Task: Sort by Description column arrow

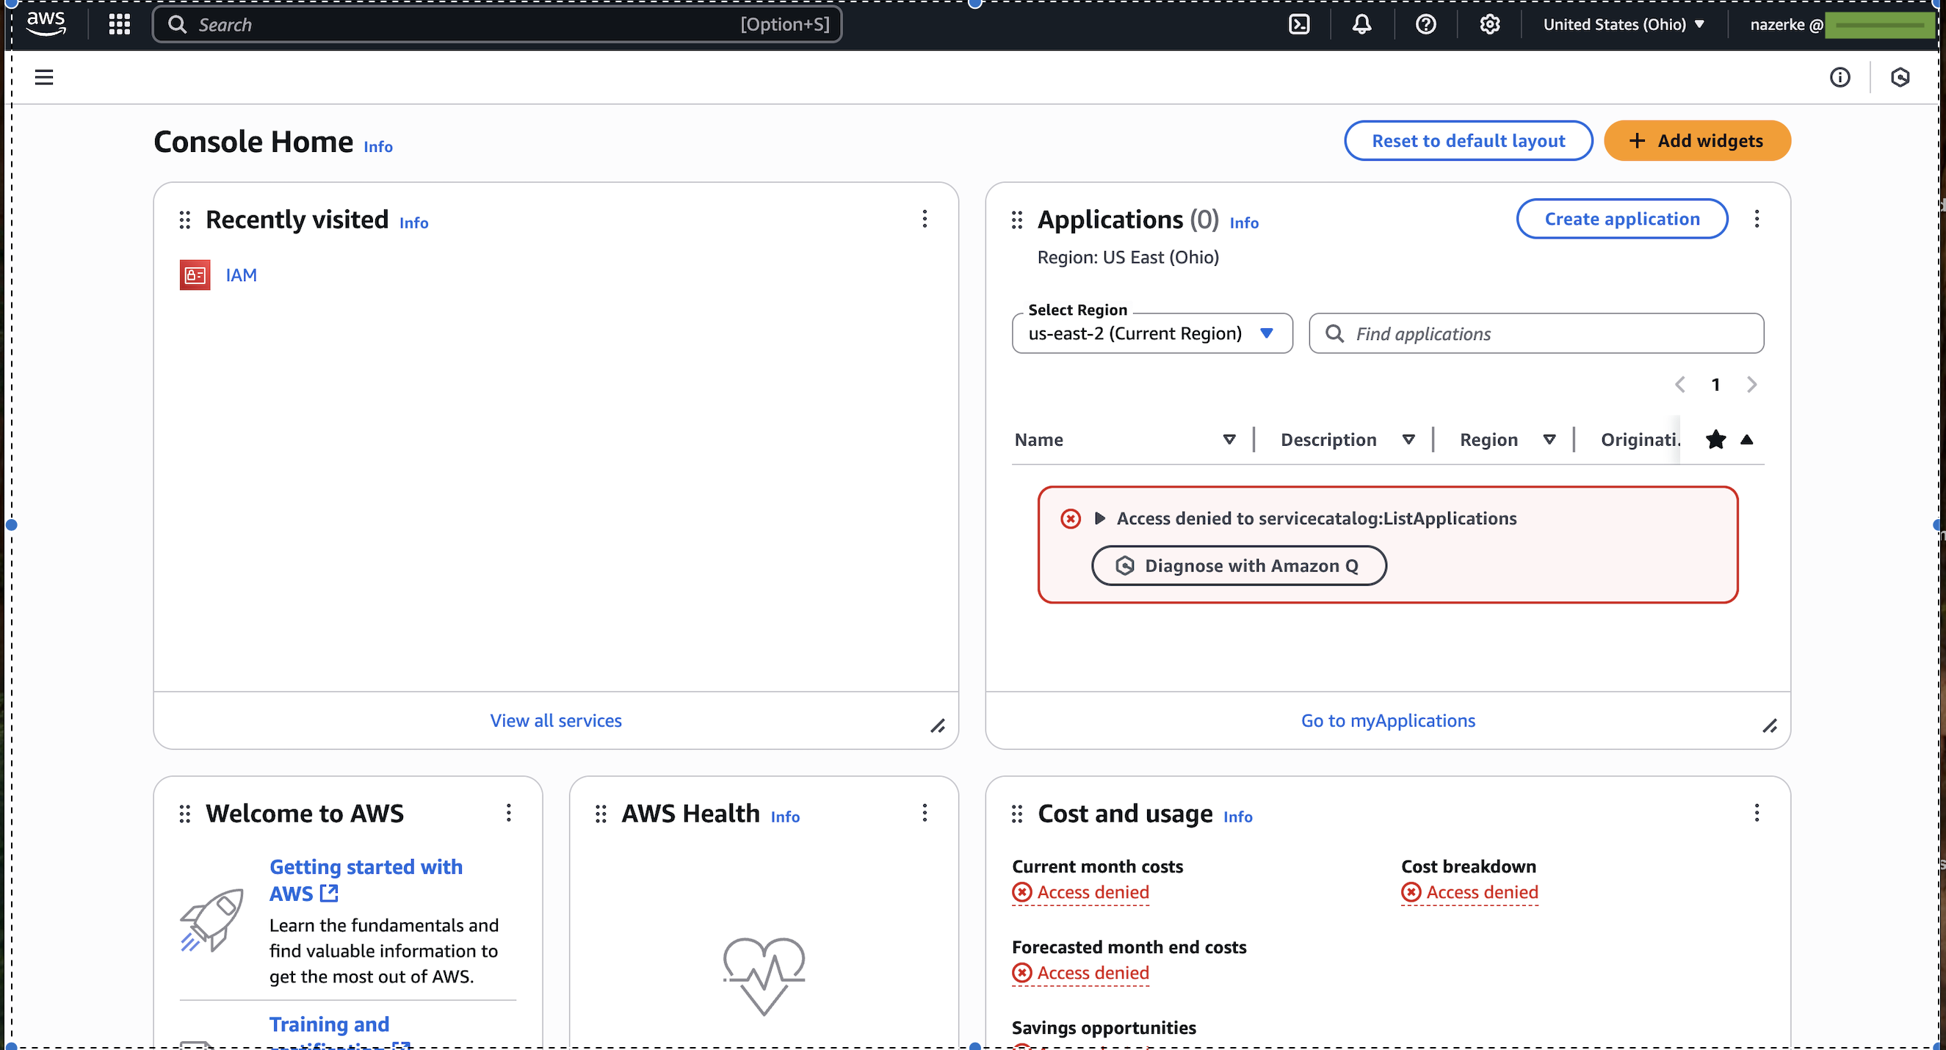Action: 1408,440
